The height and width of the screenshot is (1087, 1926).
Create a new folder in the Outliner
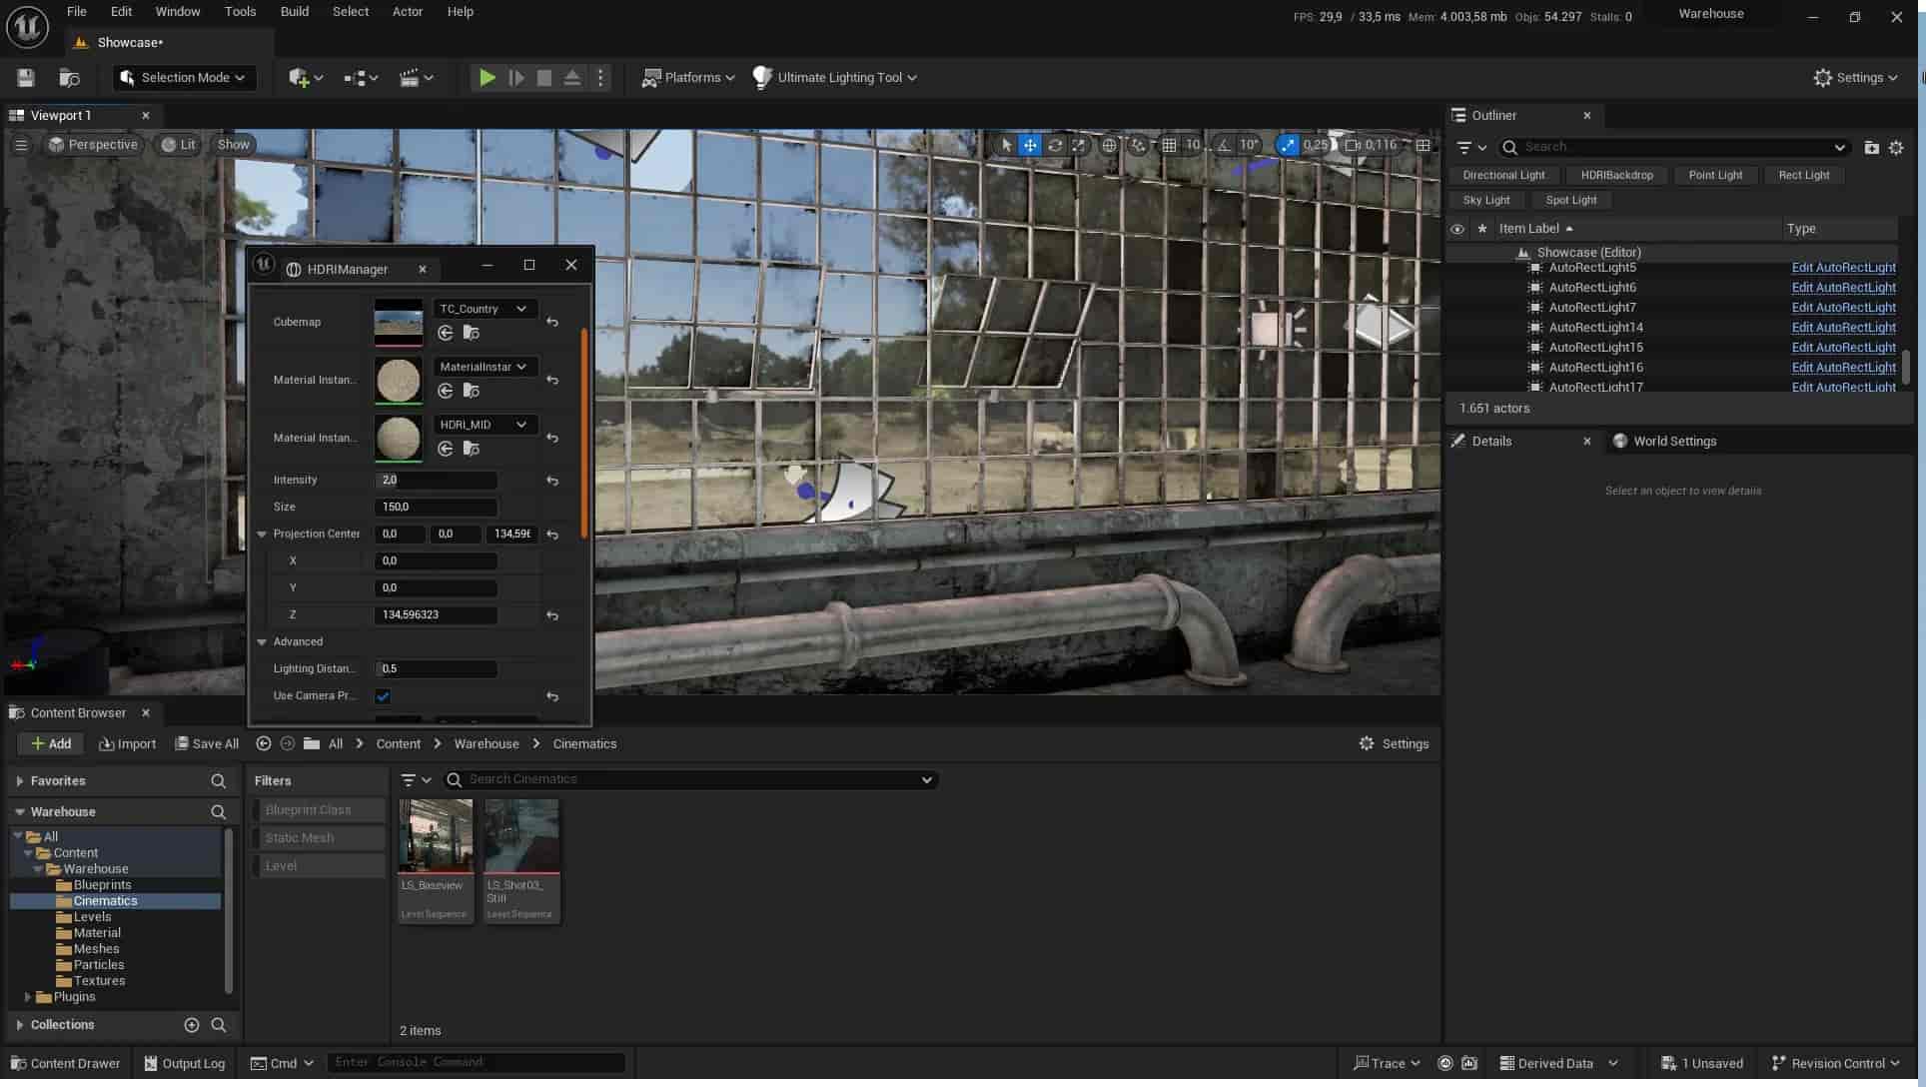coord(1871,148)
